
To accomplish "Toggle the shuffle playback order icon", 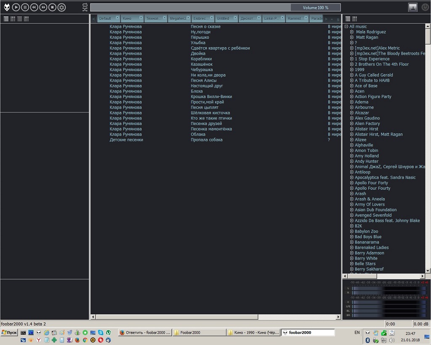I will pyautogui.click(x=85, y=9).
